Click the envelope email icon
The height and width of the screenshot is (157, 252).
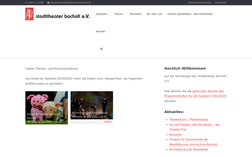48,3
